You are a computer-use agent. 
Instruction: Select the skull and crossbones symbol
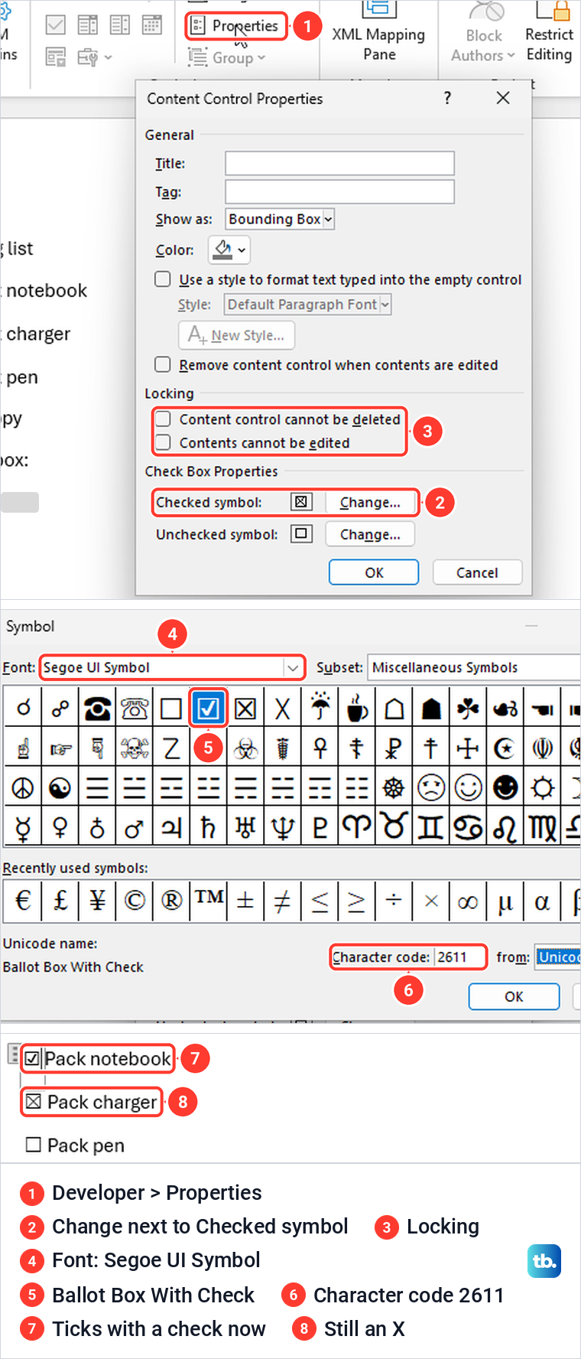[135, 748]
